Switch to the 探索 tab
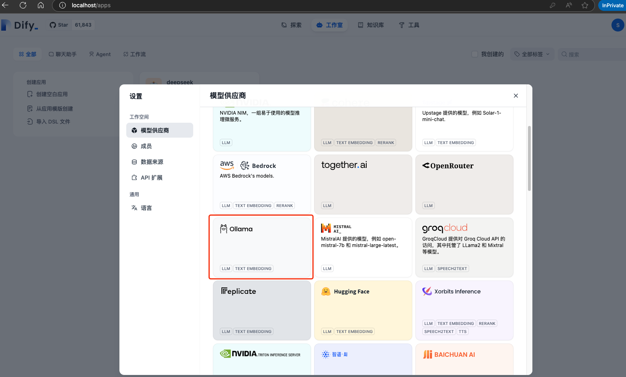This screenshot has height=377, width=626. (x=291, y=25)
